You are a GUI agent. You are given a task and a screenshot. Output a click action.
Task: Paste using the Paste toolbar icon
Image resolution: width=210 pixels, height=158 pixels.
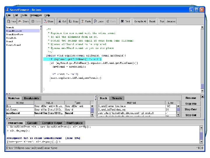(86, 21)
